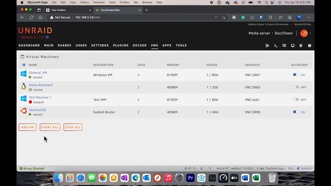Open Safari from the dock
This screenshot has width=331, height=186.
[x=81, y=178]
